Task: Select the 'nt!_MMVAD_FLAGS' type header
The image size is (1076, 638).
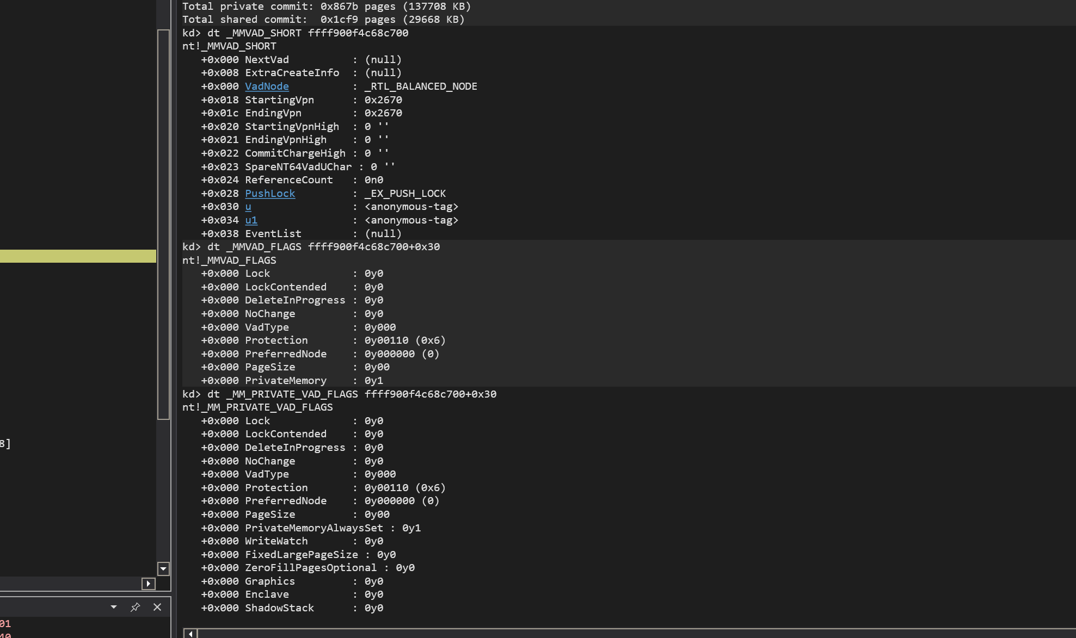Action: tap(229, 261)
